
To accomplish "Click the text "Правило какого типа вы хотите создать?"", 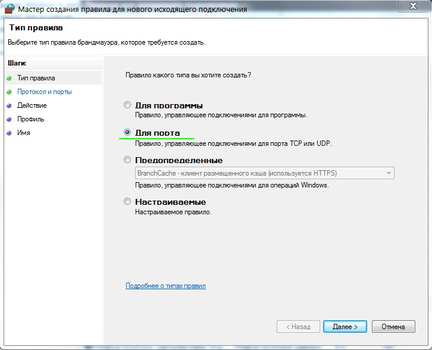I will click(x=188, y=75).
